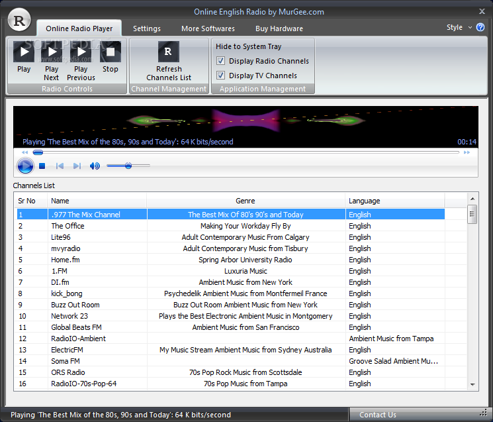Click the Luxuria Music genre cell

[246, 271]
